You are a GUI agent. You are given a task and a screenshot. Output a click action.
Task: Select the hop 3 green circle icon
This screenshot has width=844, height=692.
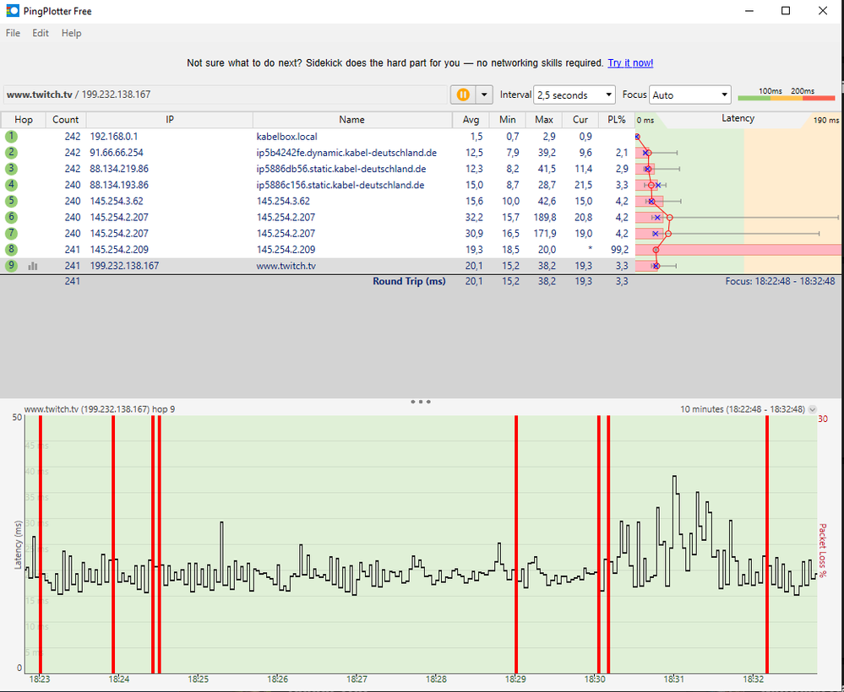click(x=11, y=169)
